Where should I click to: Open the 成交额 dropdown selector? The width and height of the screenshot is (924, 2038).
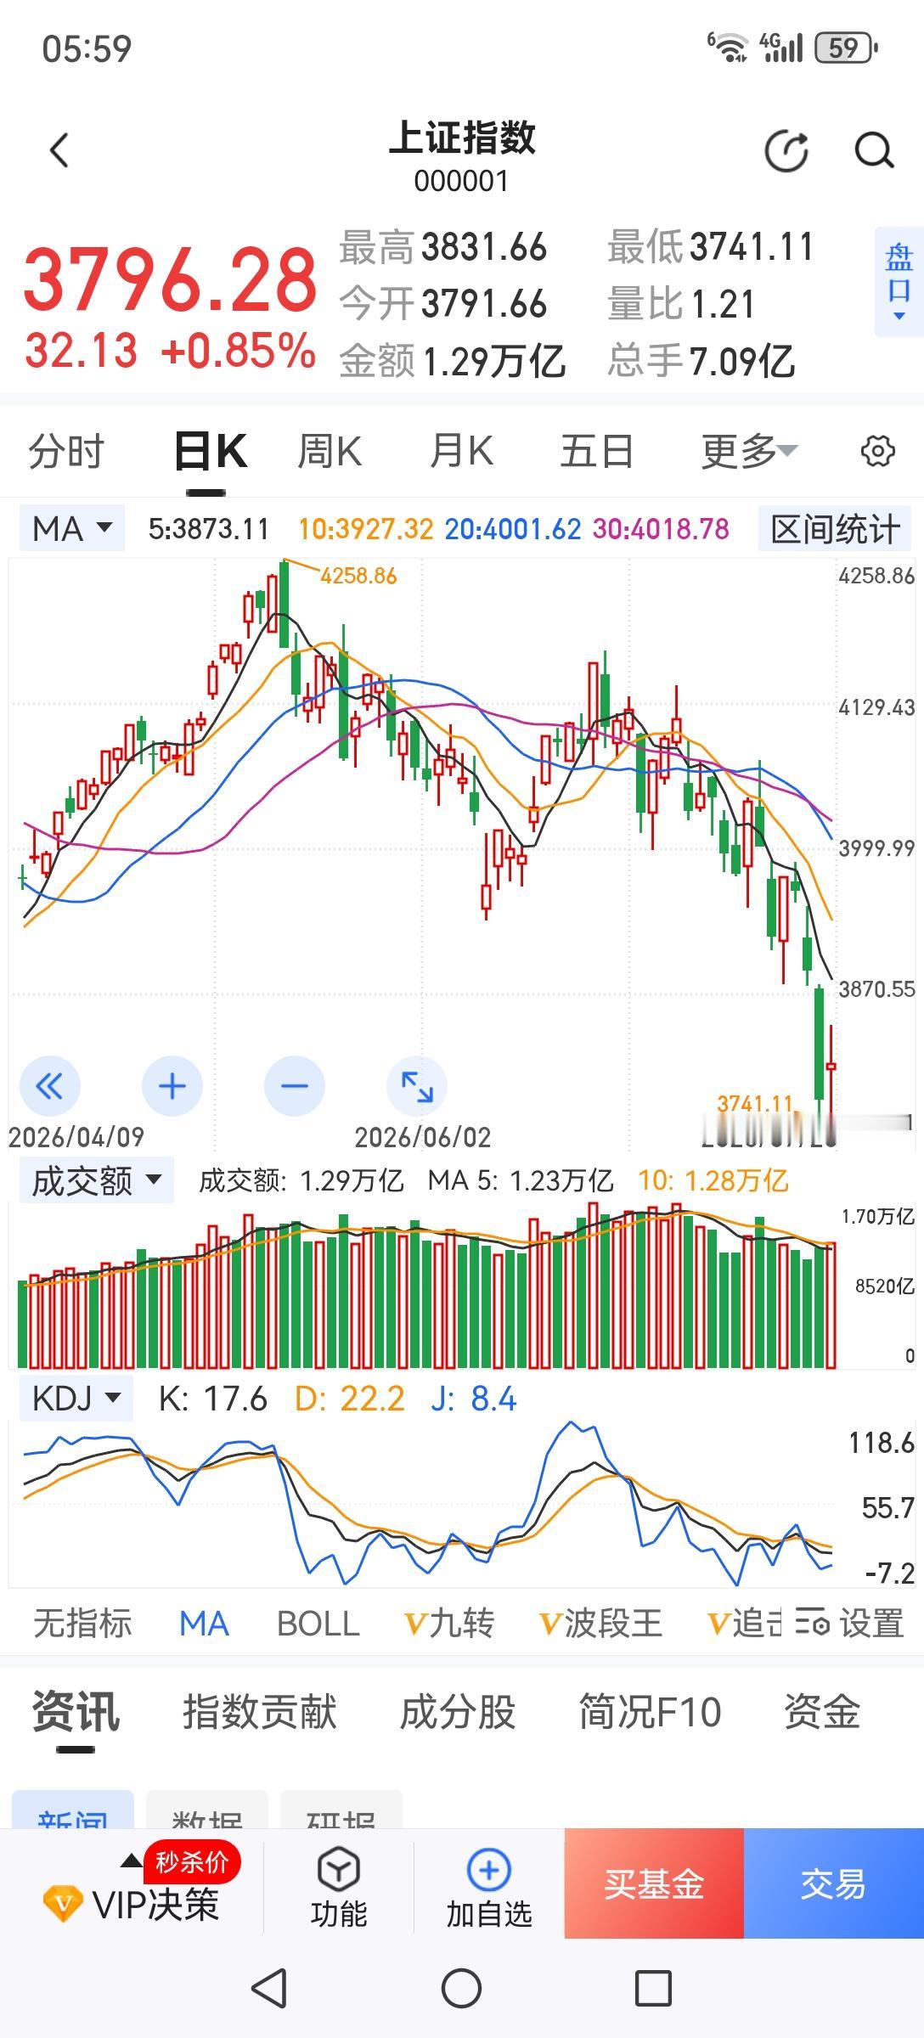[x=97, y=1180]
